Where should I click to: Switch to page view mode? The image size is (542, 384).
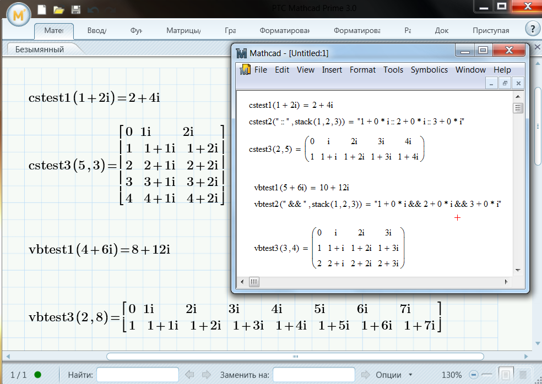[507, 375]
